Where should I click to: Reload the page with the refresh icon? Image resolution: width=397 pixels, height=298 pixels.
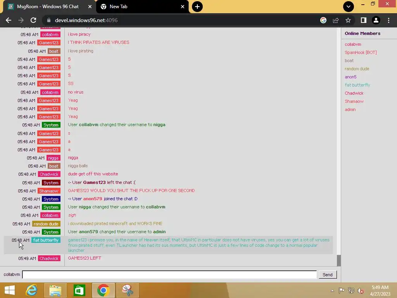point(33,20)
